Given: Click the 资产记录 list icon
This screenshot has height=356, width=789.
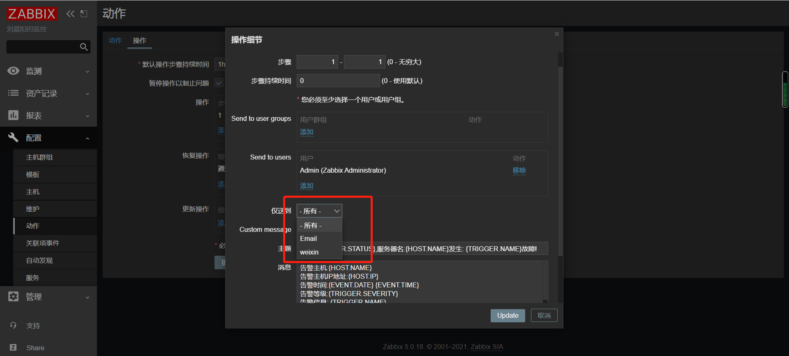Looking at the screenshot, I should 13,93.
